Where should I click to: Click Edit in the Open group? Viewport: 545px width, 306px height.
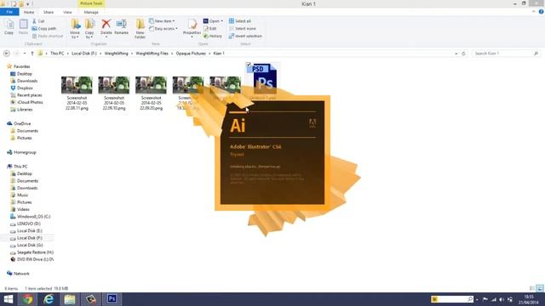(210, 28)
